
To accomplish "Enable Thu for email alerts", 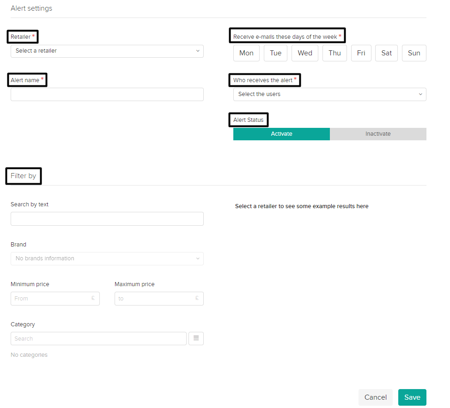I will pyautogui.click(x=334, y=53).
